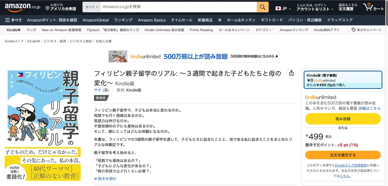Screen dimensions: 388x186
Task: Open Fliptoon「毎日無料」縦読みマンガ
Action: [113, 30]
